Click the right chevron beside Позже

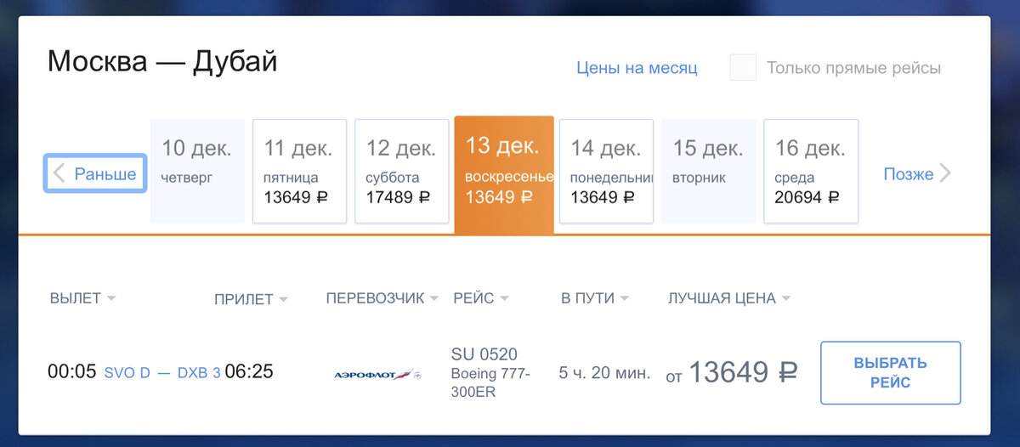(x=945, y=173)
